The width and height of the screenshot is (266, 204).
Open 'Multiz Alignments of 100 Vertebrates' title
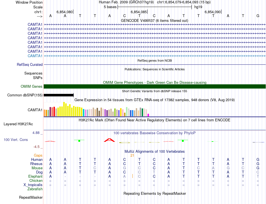click(155, 151)
